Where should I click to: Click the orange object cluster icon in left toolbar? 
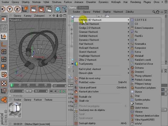pyautogui.click(x=4, y=99)
